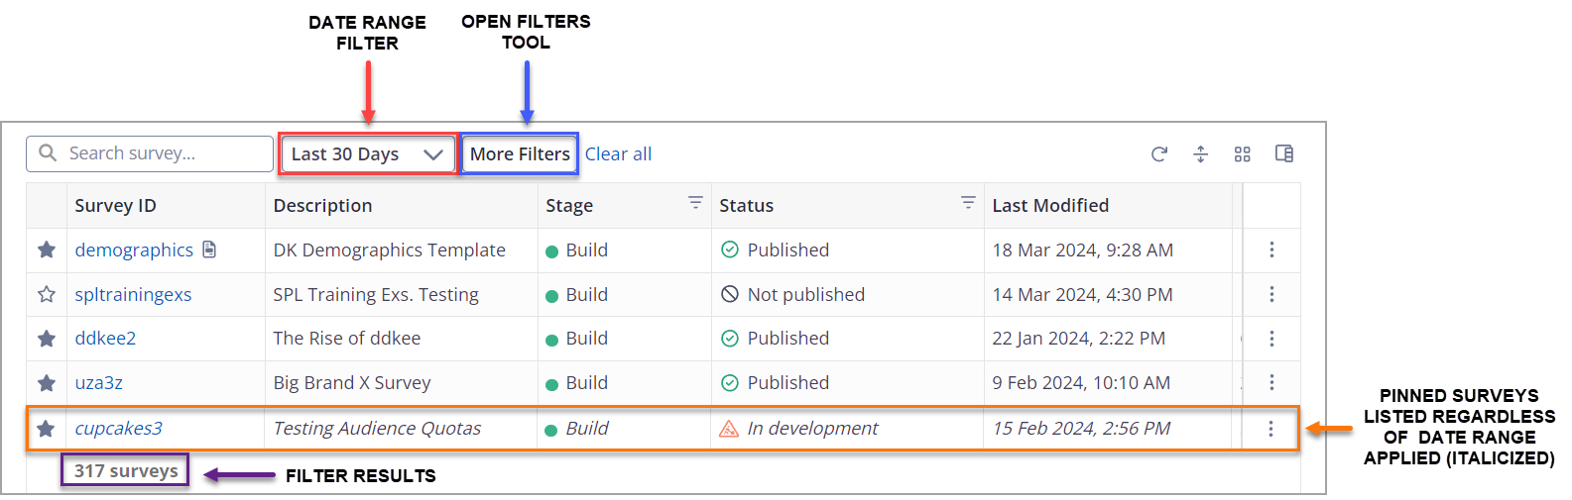Click the 317 surveys count
The image size is (1572, 500).
[x=126, y=471]
